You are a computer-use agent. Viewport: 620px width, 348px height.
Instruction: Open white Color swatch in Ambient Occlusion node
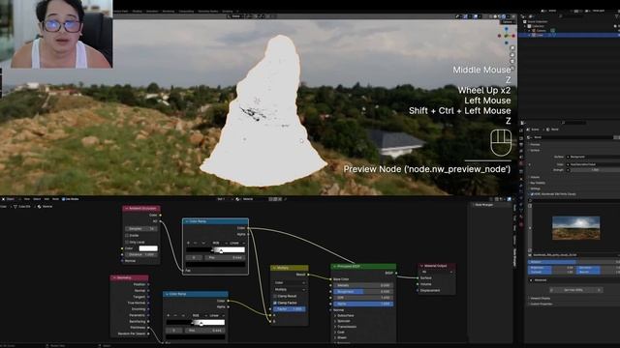tap(148, 248)
